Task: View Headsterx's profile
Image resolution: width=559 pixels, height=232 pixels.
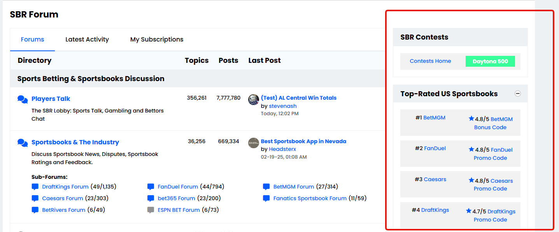Action: click(x=282, y=149)
